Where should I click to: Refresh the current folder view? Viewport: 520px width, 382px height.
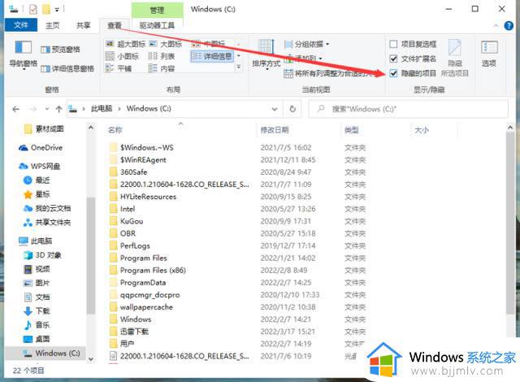(x=292, y=109)
